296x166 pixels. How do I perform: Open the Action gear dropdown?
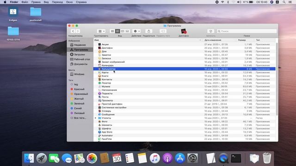click(x=136, y=31)
